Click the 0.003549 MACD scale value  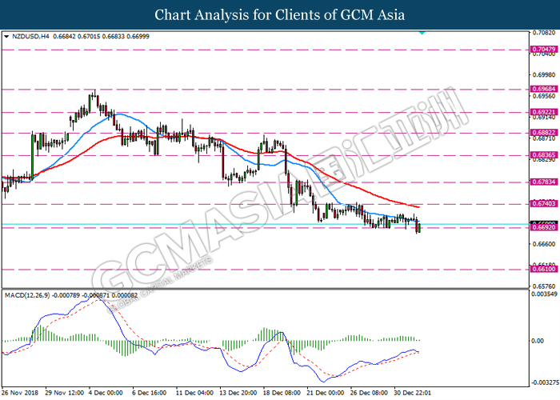544,294
